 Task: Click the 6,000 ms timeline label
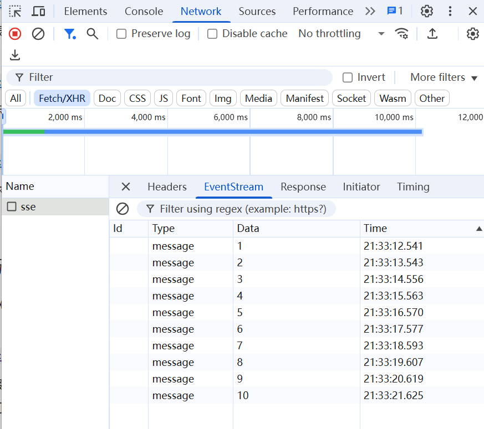231,117
